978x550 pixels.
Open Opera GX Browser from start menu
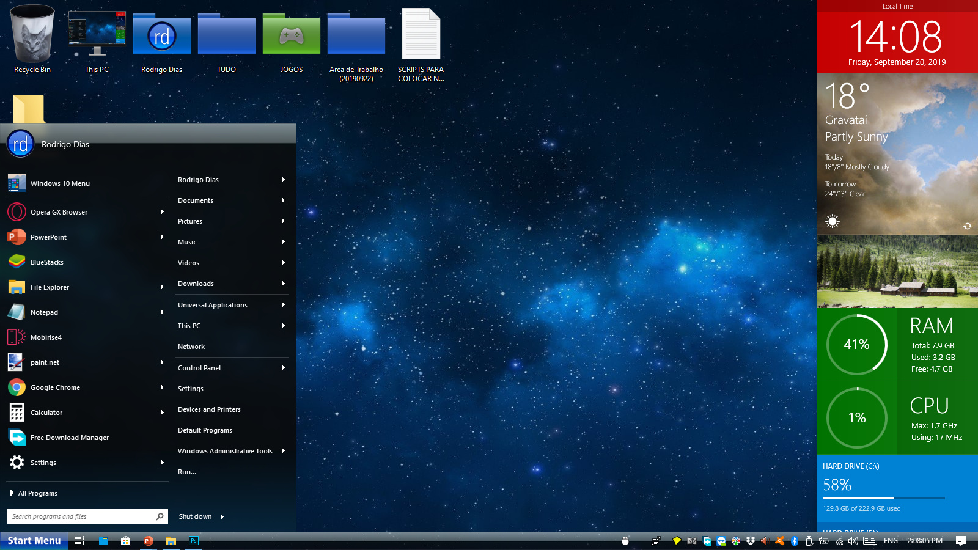[x=59, y=212]
